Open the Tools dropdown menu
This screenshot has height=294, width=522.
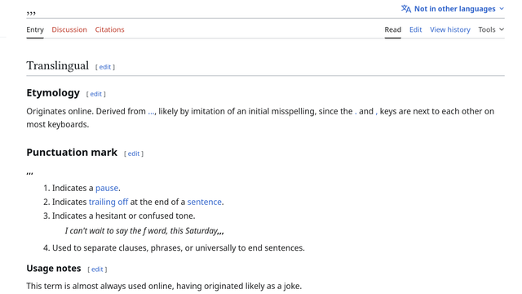tap(491, 29)
